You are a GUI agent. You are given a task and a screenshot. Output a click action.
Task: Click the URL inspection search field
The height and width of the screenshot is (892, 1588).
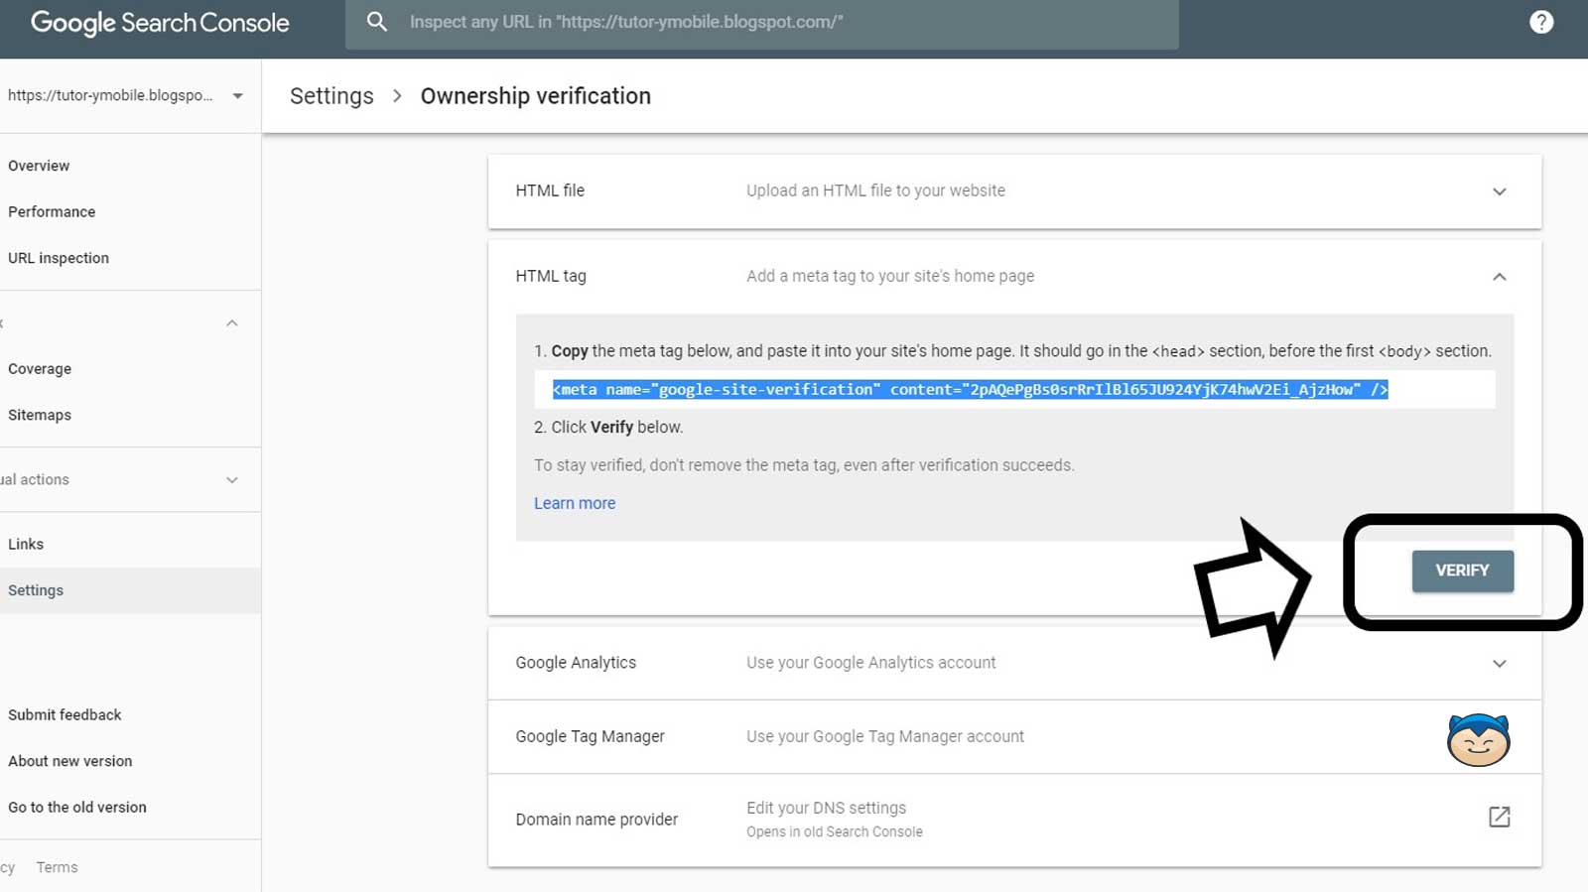tap(762, 24)
